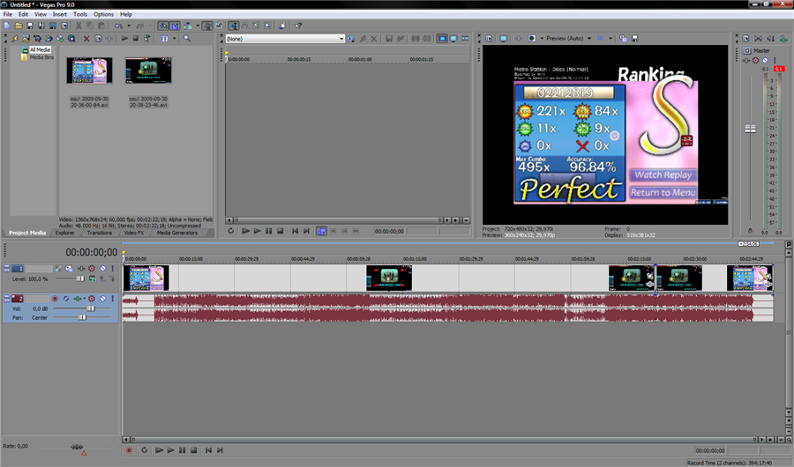Toggle Loop Playback in trimmer transport
Screen dimensions: 794x467
(x=231, y=231)
